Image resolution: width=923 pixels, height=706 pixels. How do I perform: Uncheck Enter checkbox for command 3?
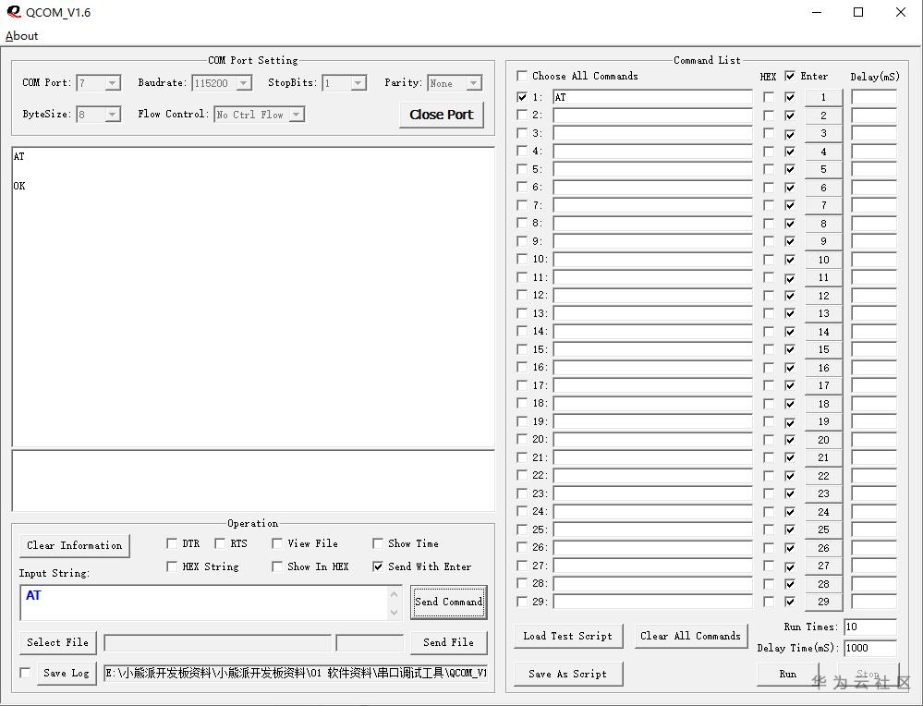coord(790,134)
